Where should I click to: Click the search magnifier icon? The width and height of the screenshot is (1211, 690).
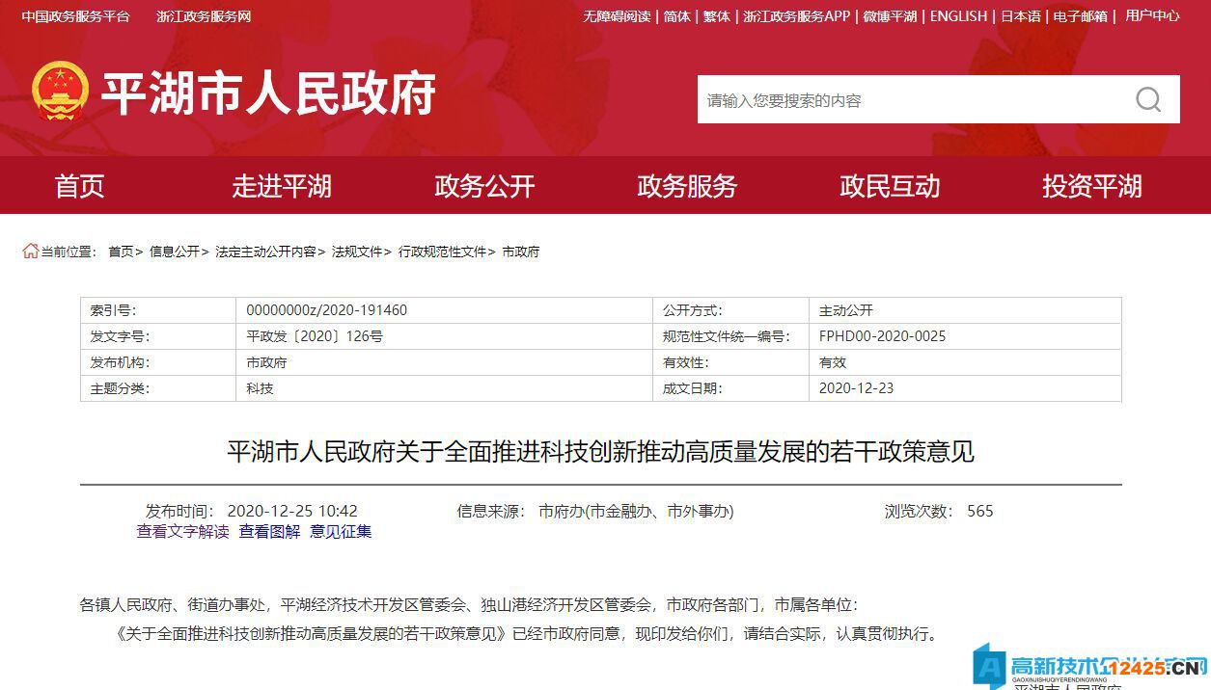click(x=1147, y=99)
